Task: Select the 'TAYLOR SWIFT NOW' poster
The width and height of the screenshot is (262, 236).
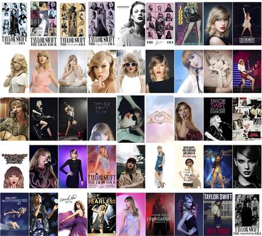Action: point(101,119)
